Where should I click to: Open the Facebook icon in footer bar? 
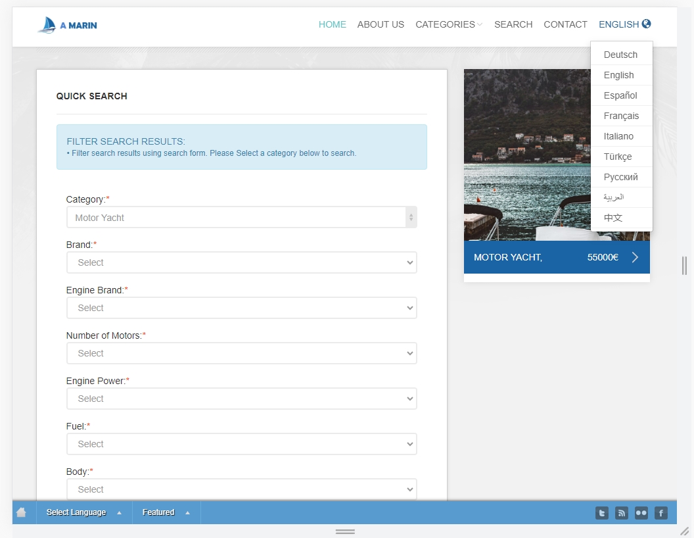pos(660,513)
